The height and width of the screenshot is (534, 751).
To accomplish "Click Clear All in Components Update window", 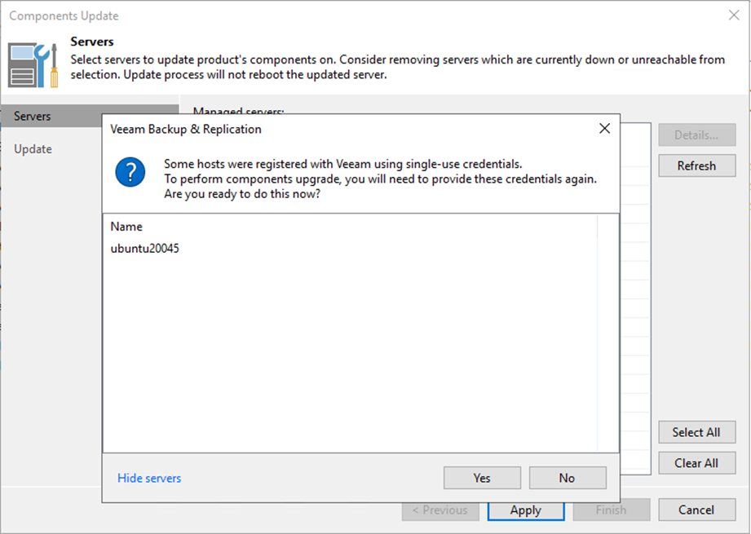I will tap(697, 463).
